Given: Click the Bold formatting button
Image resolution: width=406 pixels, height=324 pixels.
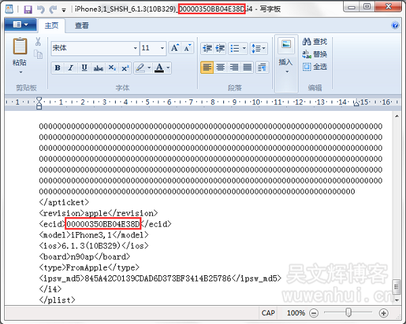Looking at the screenshot, I should [x=58, y=68].
